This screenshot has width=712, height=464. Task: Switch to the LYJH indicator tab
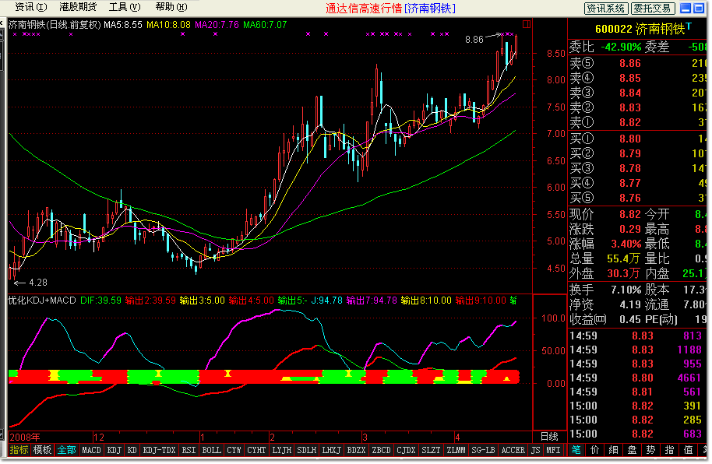click(x=281, y=450)
